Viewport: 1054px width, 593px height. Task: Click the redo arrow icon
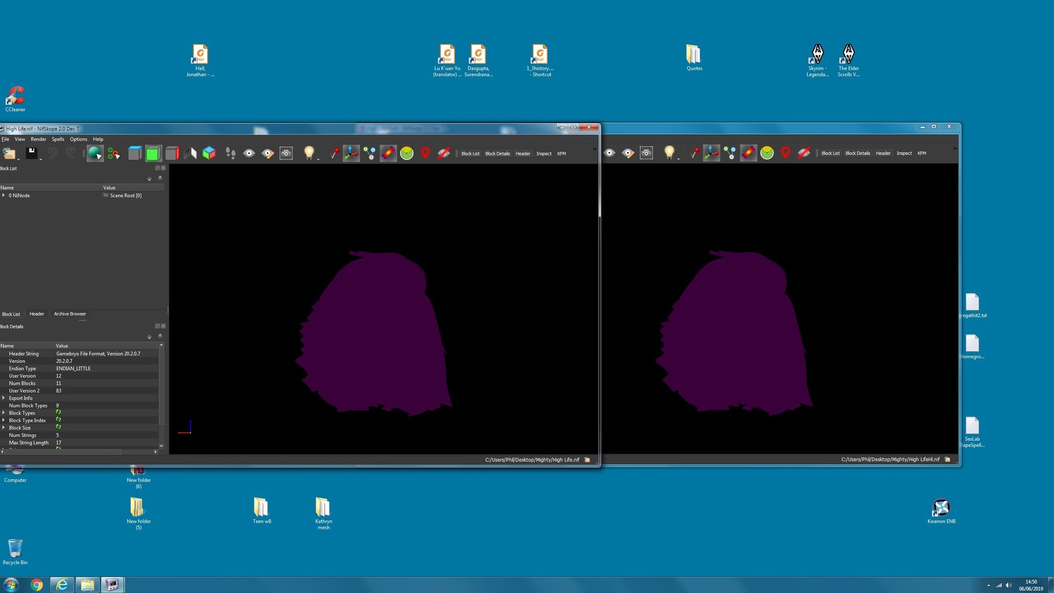click(70, 153)
